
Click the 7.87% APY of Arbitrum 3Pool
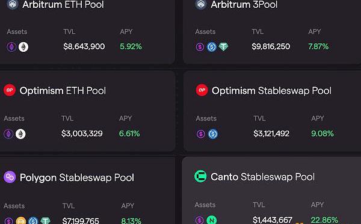coord(318,46)
